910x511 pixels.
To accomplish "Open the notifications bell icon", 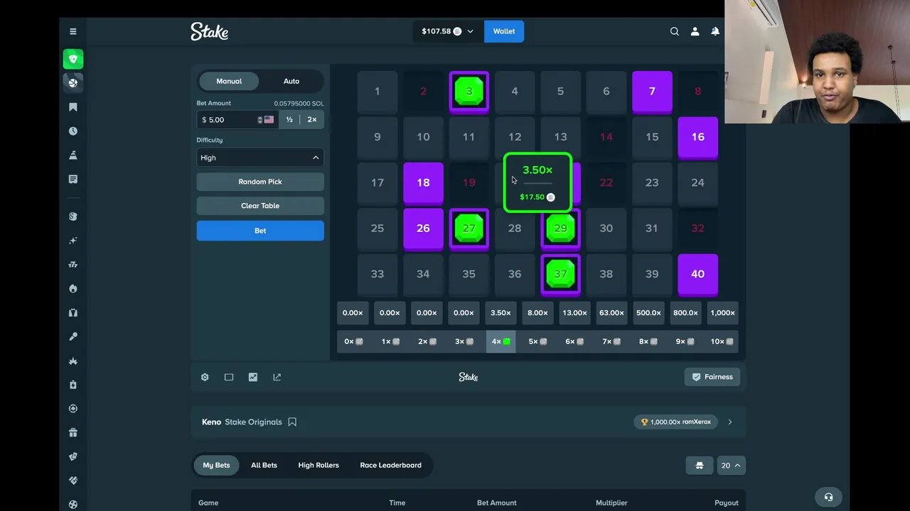I will tap(715, 31).
